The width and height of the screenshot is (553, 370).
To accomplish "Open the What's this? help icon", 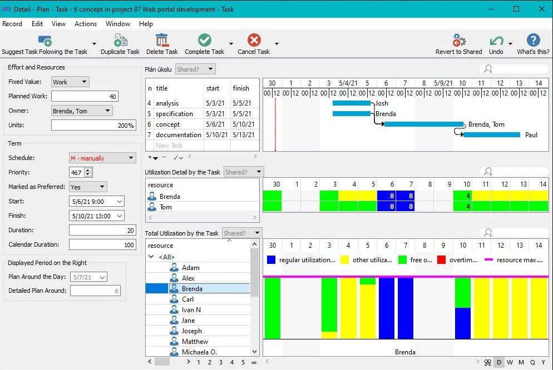I will (533, 40).
